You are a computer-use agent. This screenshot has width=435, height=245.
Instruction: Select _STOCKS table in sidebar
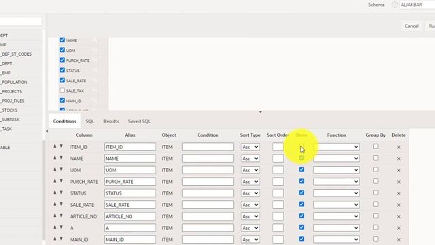9,110
